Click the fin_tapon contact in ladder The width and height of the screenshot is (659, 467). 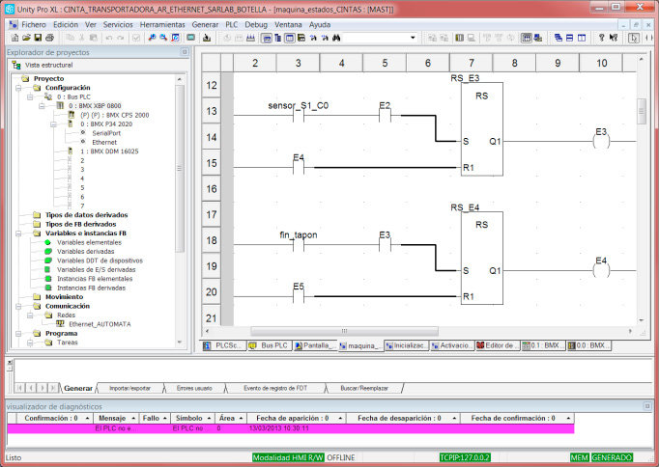[x=299, y=245]
